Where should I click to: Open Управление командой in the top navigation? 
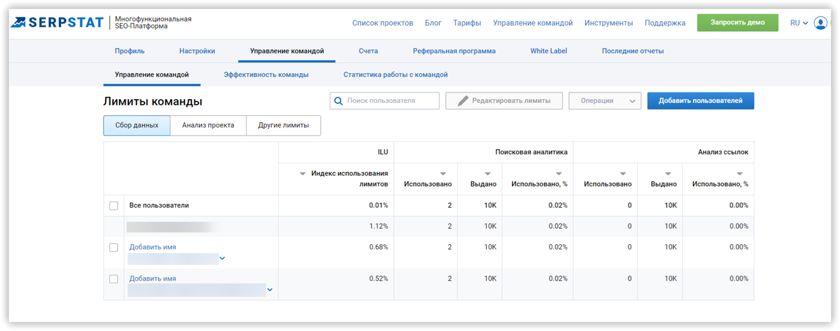[533, 23]
